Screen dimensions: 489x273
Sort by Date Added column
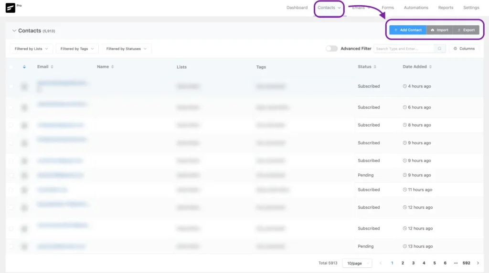pos(417,67)
